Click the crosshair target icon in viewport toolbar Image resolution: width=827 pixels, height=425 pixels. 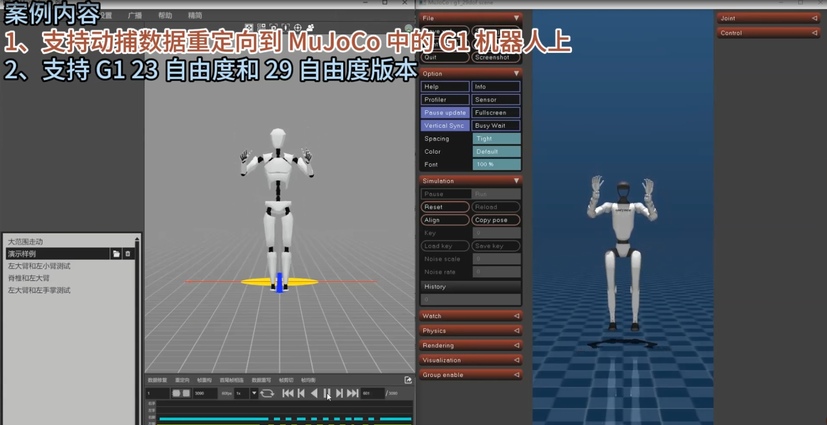[x=298, y=28]
